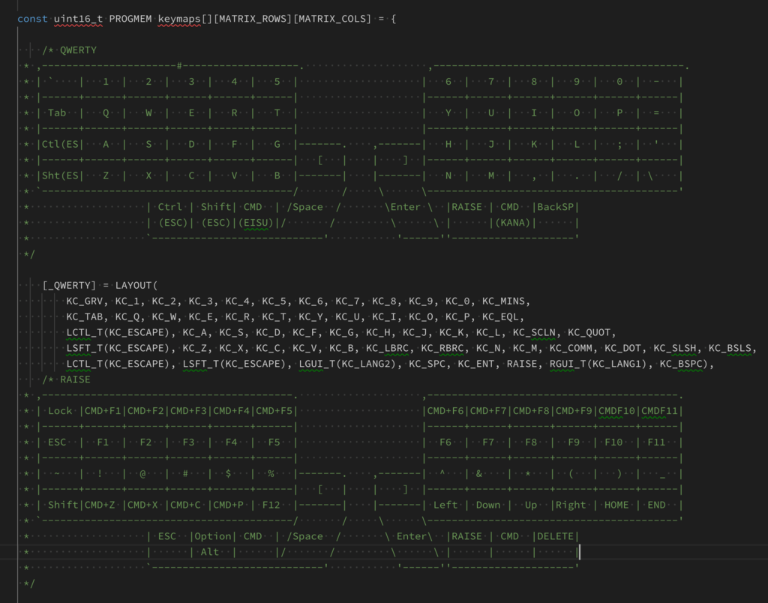768x603 pixels.
Task: Click 'Right' in the RAISE comment diagram
Action: pyautogui.click(x=571, y=505)
